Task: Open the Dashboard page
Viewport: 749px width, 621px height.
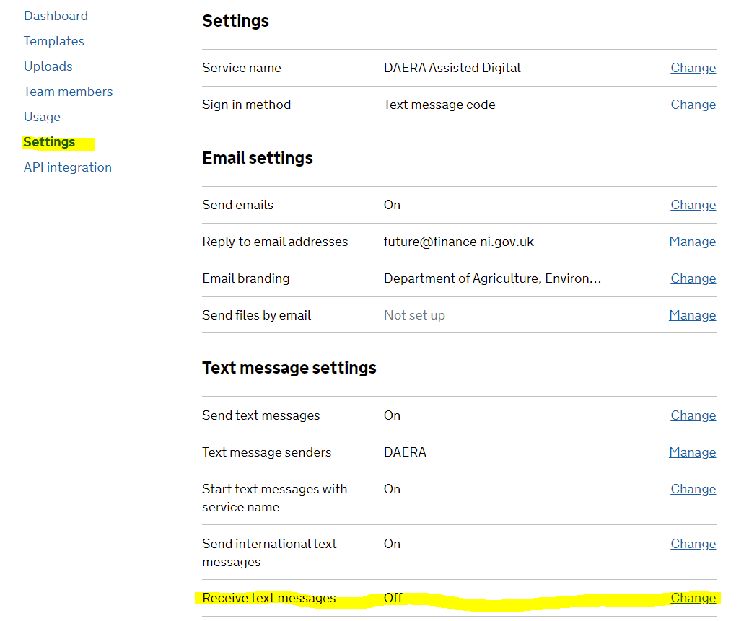Action: [x=56, y=15]
